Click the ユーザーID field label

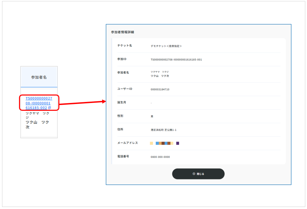[124, 89]
